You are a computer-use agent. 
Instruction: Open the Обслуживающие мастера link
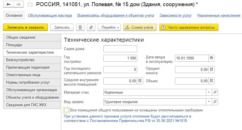click(x=50, y=16)
